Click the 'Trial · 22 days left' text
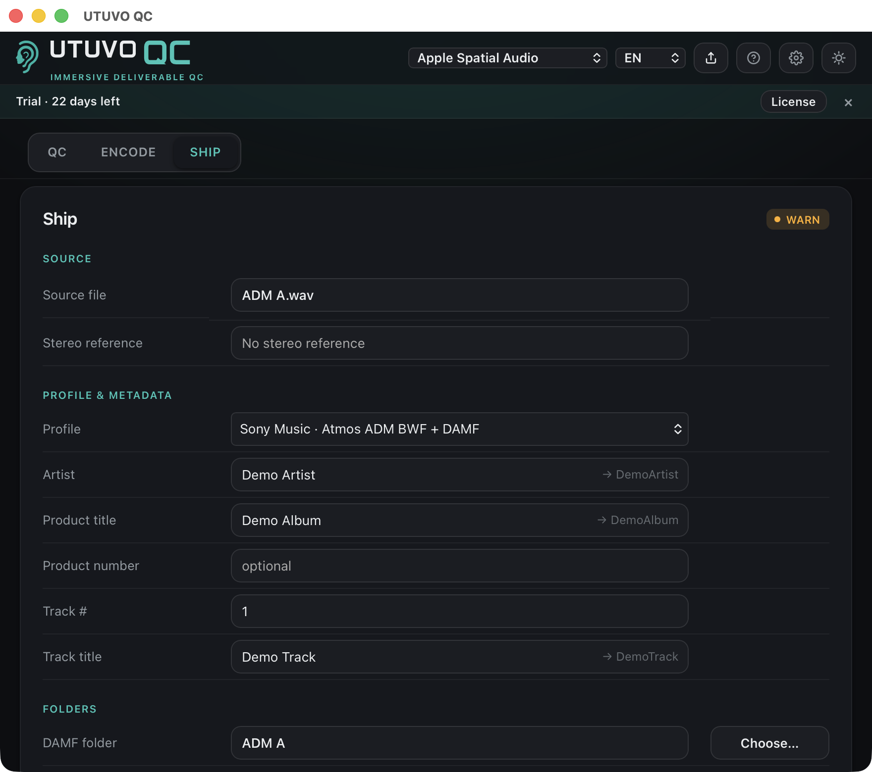The image size is (872, 772). tap(68, 101)
